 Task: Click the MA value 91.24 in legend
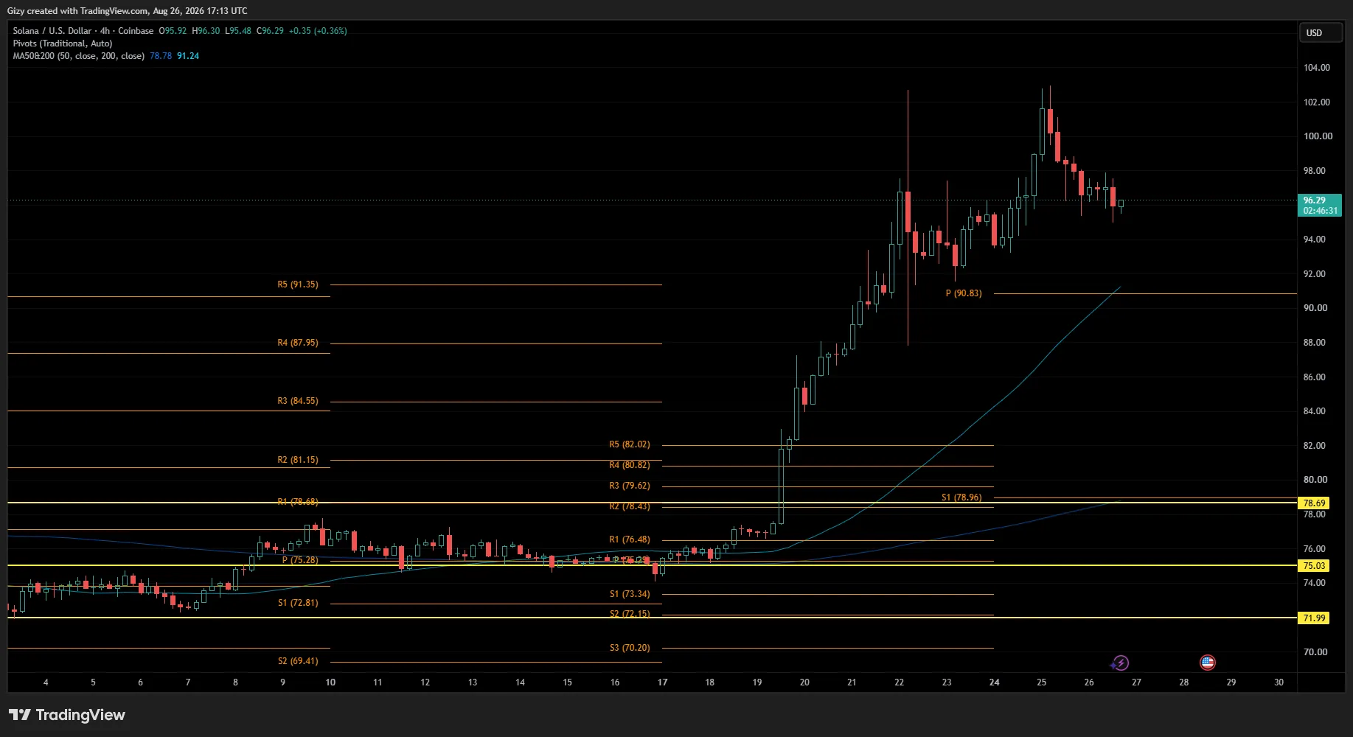[x=188, y=56]
